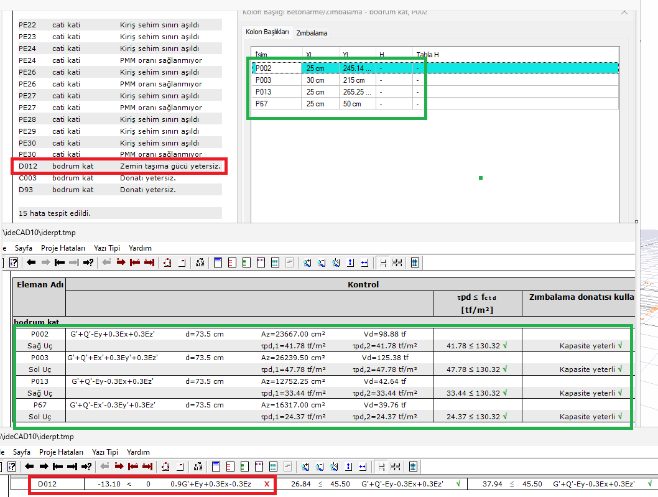Image resolution: width=658 pixels, height=497 pixels.
Task: Fit page width icon in lower report toolbar
Action: coord(363,467)
